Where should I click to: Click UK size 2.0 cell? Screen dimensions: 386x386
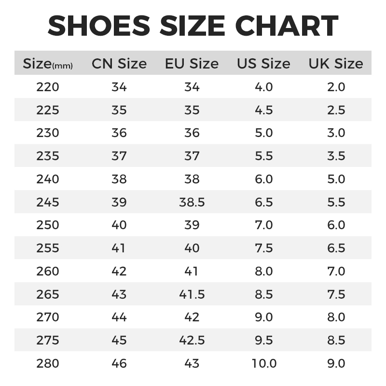coord(336,87)
